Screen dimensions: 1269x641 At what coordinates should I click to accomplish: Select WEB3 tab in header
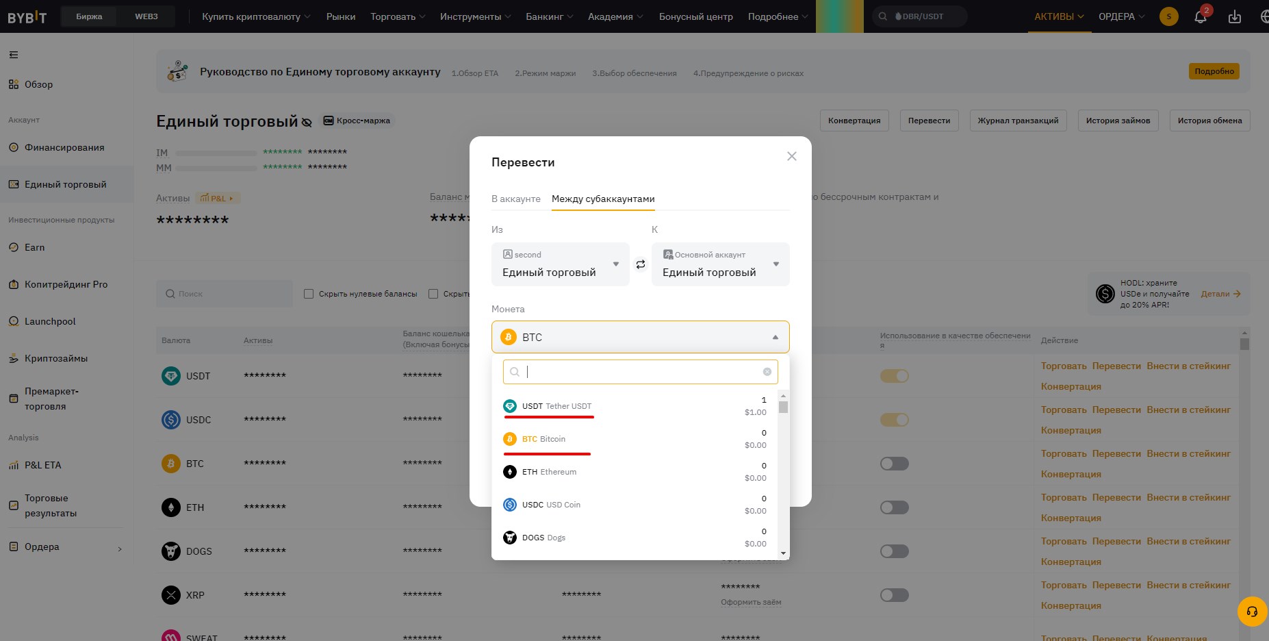[x=146, y=16]
